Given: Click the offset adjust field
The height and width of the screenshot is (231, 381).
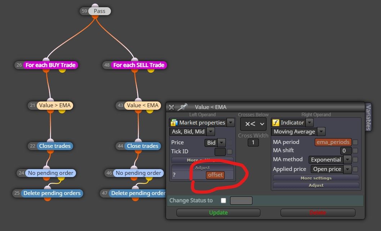Looking at the screenshot, I should [215, 175].
